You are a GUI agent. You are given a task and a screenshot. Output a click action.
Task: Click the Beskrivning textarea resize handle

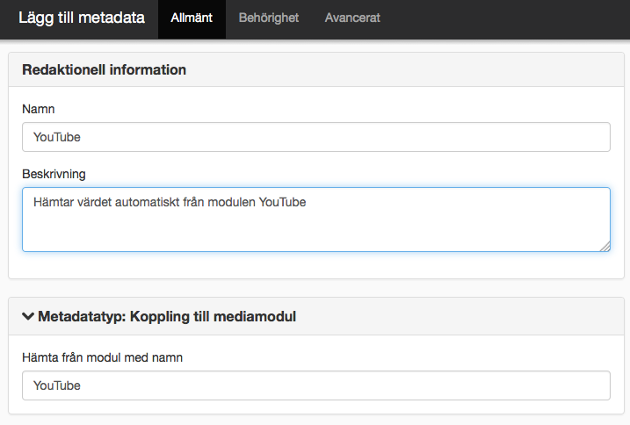[605, 247]
